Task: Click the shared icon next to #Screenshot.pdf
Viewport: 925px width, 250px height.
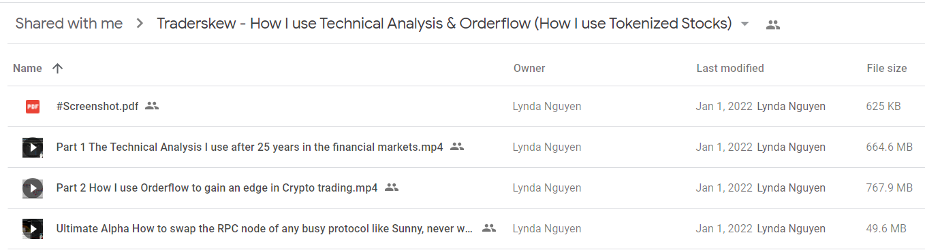Action: [x=152, y=106]
